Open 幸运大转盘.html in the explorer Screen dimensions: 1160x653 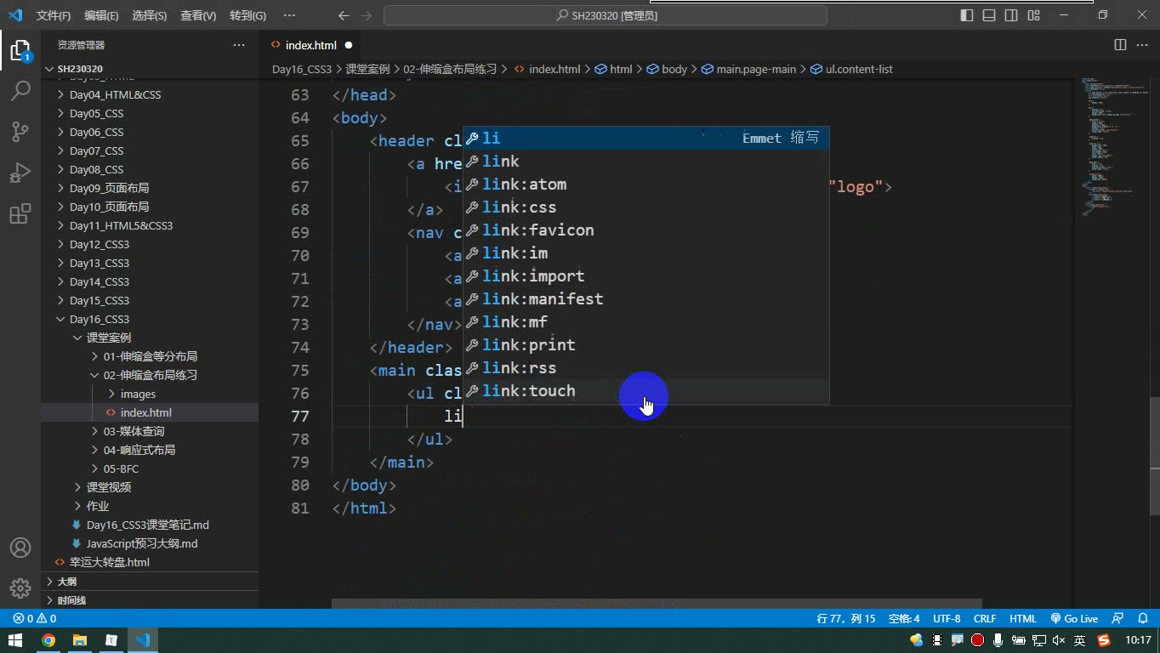click(150, 562)
